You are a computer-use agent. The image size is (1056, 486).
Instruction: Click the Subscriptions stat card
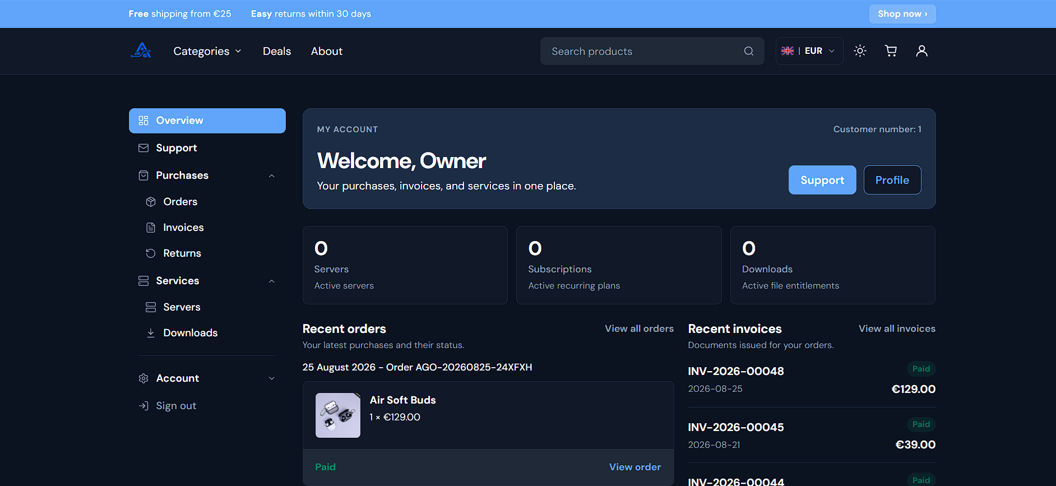619,265
